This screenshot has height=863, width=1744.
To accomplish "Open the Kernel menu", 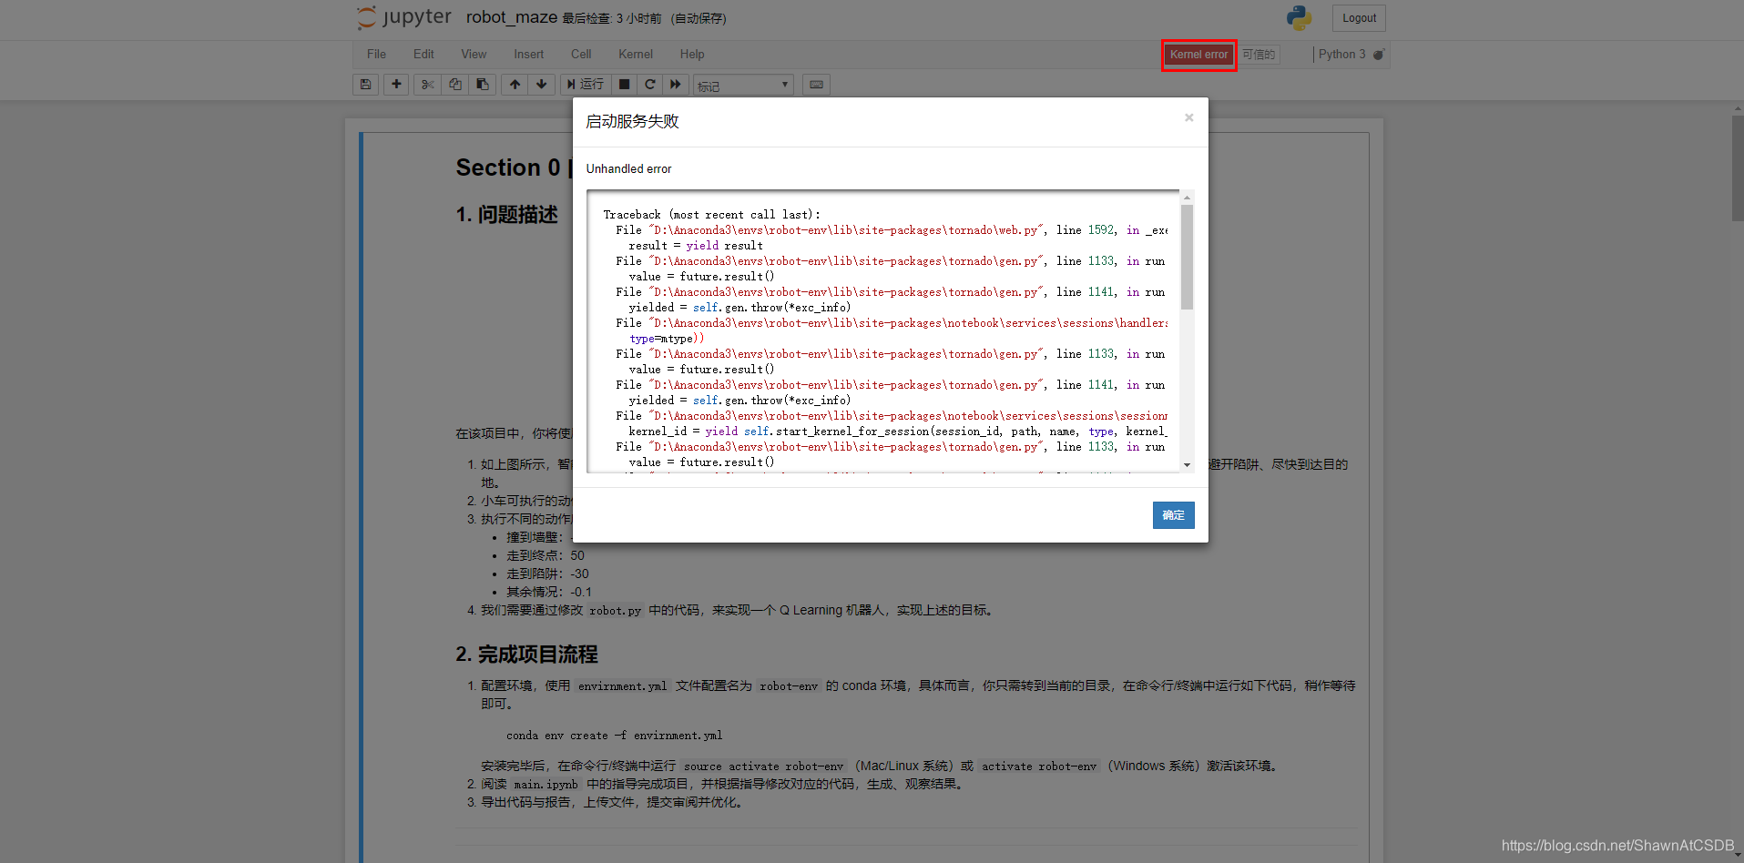I will click(x=635, y=54).
